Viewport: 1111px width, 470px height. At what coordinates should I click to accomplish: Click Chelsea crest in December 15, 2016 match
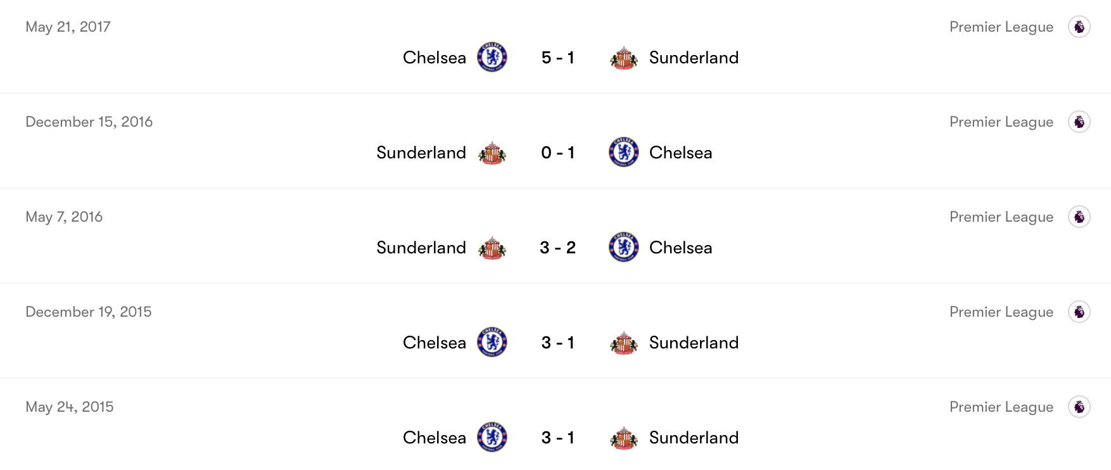[624, 152]
